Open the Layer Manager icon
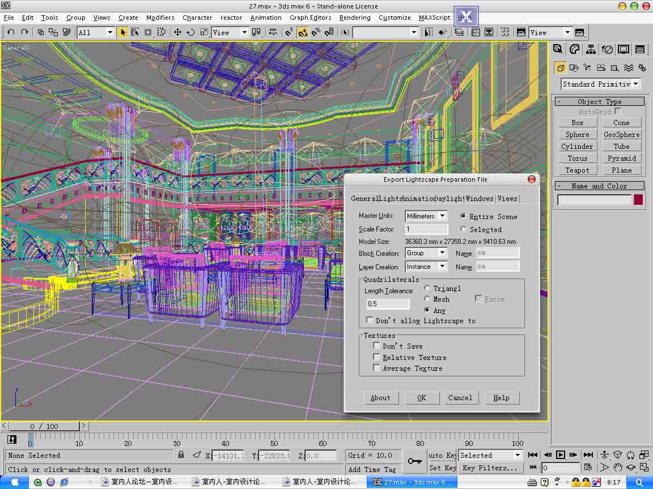Image resolution: width=653 pixels, height=489 pixels. click(459, 32)
